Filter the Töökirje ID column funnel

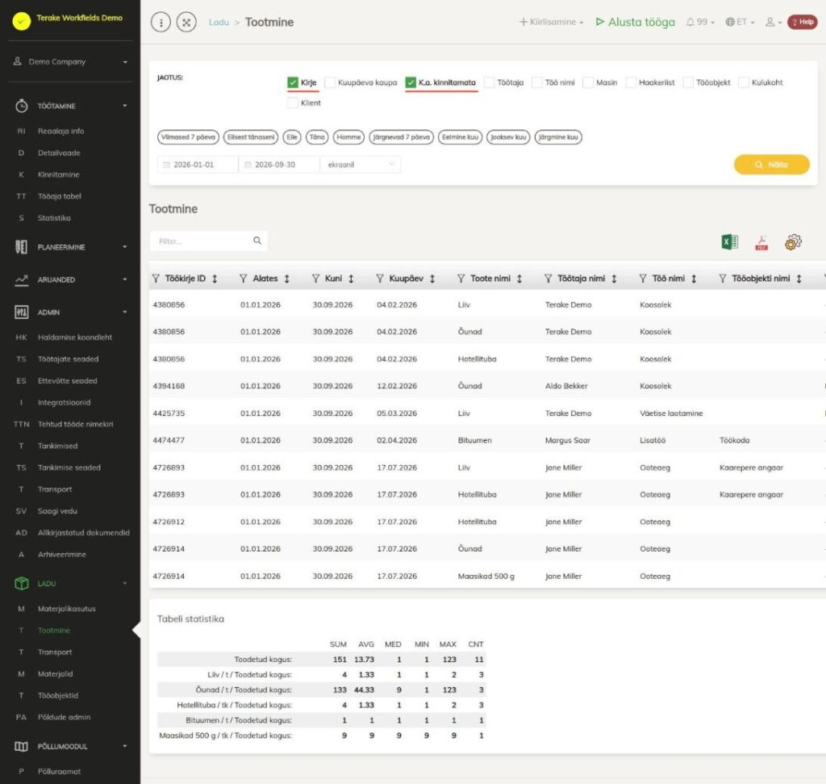[x=156, y=279]
